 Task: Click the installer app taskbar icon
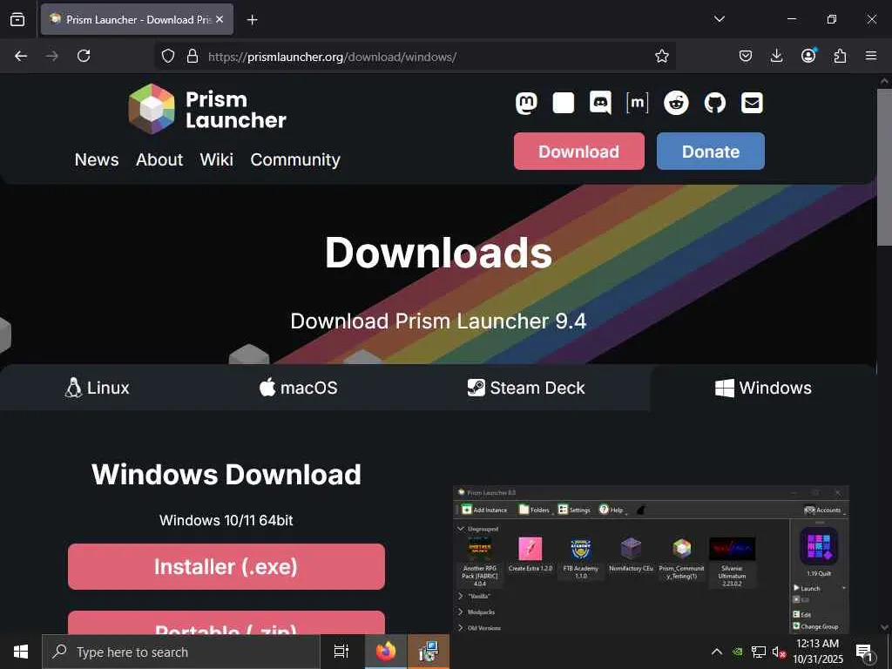tap(429, 652)
